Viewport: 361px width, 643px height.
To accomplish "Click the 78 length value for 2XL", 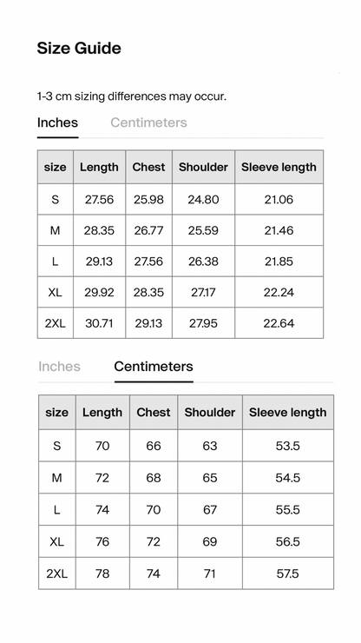I will (x=102, y=573).
